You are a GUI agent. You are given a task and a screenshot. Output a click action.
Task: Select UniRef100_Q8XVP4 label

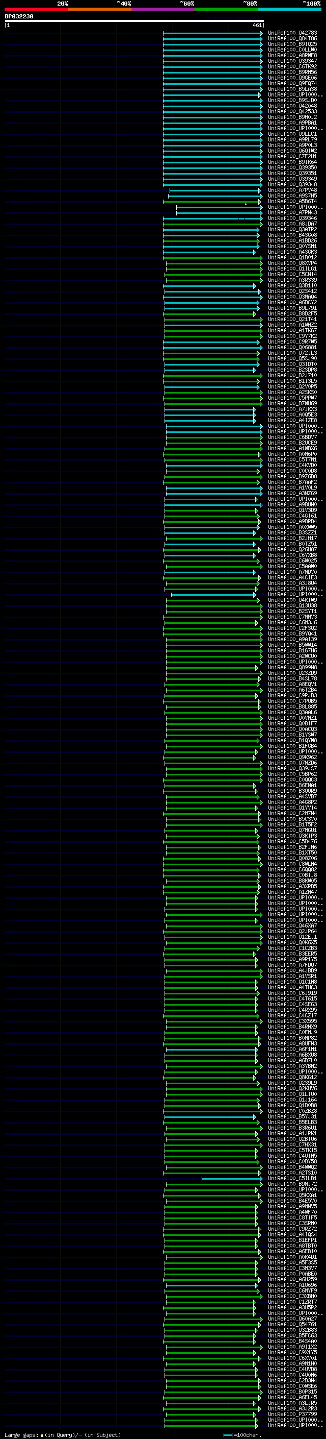tap(292, 263)
